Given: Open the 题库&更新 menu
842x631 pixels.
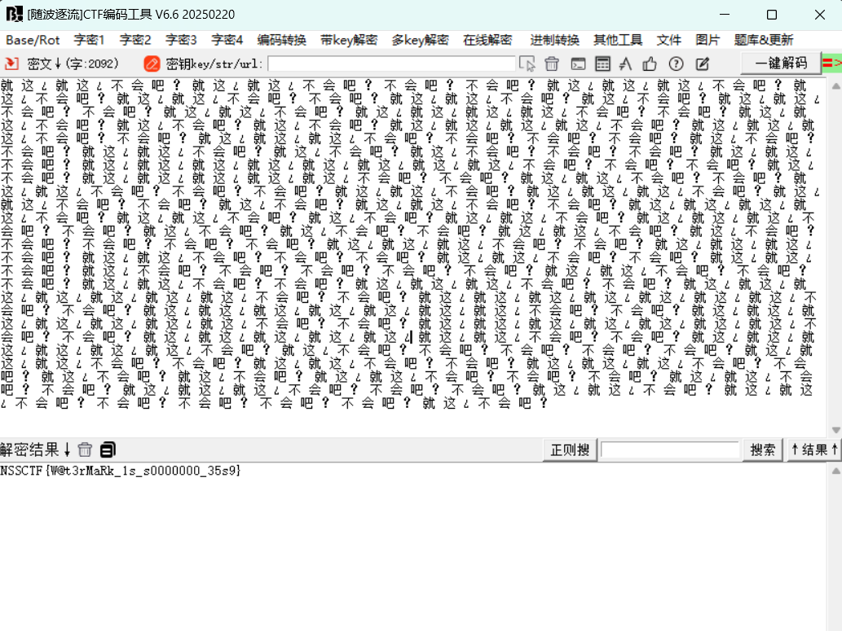Looking at the screenshot, I should click(x=764, y=40).
